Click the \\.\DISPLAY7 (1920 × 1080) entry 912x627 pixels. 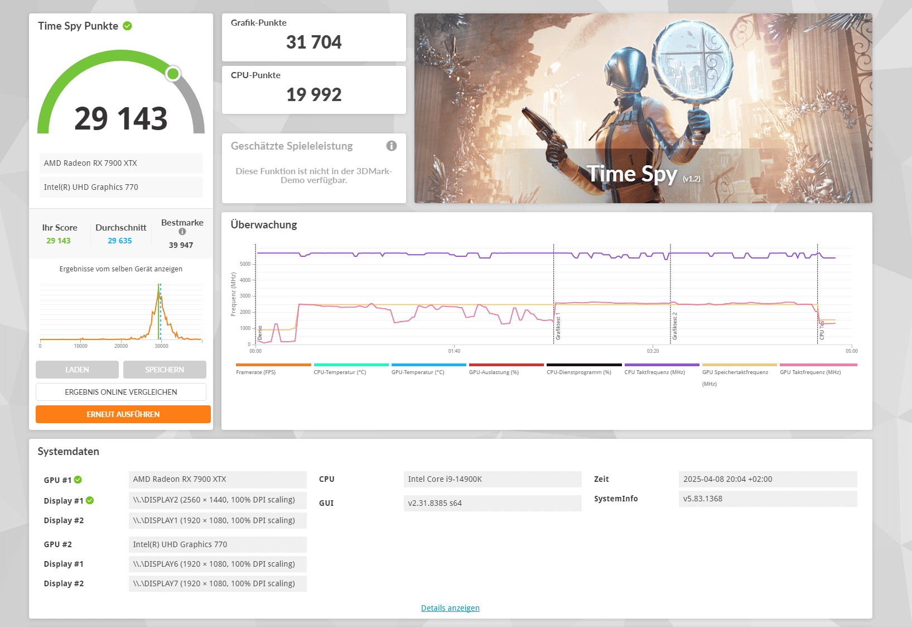[x=218, y=583]
